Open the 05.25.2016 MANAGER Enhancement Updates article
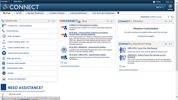 [x=88, y=47]
